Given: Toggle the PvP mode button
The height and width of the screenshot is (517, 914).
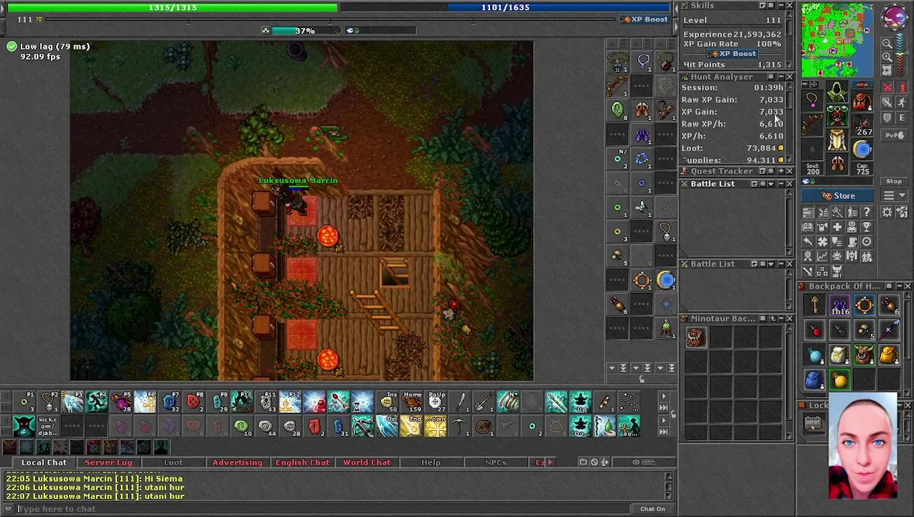Looking at the screenshot, I should pos(894,135).
